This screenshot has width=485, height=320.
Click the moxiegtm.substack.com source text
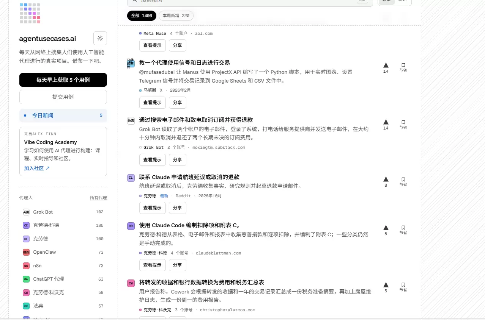(x=219, y=148)
